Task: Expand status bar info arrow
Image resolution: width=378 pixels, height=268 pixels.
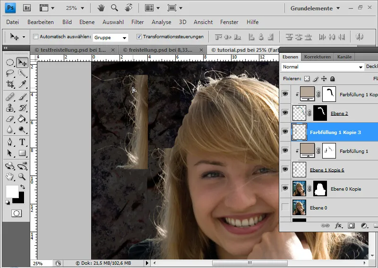Action: point(147,263)
